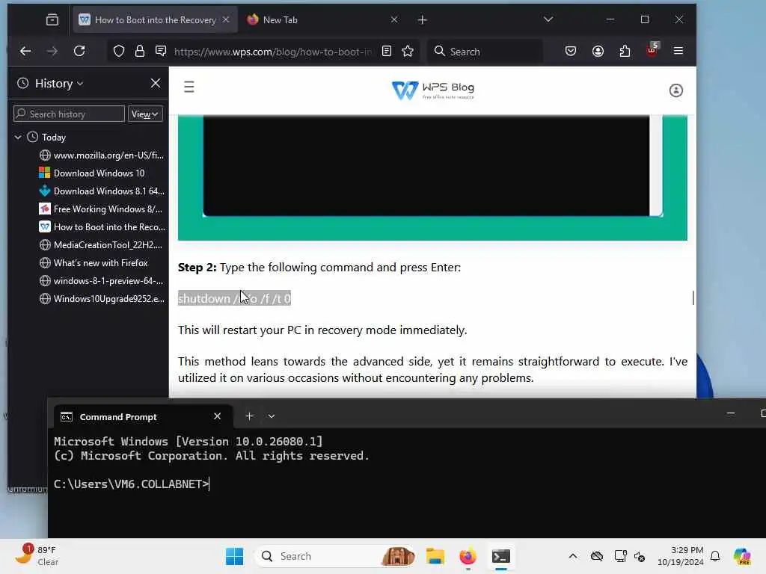The image size is (766, 574).
Task: Collapse the Today history group
Action: coord(18,138)
